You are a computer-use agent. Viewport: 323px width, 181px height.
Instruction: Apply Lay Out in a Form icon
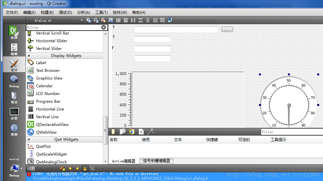[x=148, y=20]
